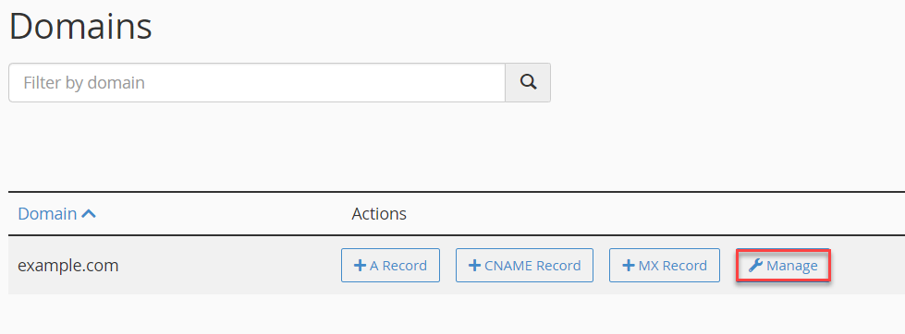Click the plus icon on MX Record
The height and width of the screenshot is (334, 905).
628,266
